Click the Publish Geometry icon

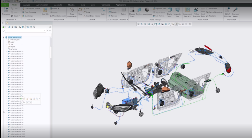pyautogui.click(x=196, y=10)
